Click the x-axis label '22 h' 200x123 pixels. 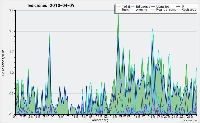pyautogui.click(x=182, y=116)
